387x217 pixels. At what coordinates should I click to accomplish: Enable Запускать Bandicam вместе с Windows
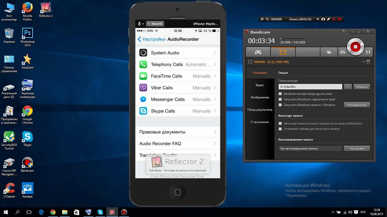tap(280, 105)
